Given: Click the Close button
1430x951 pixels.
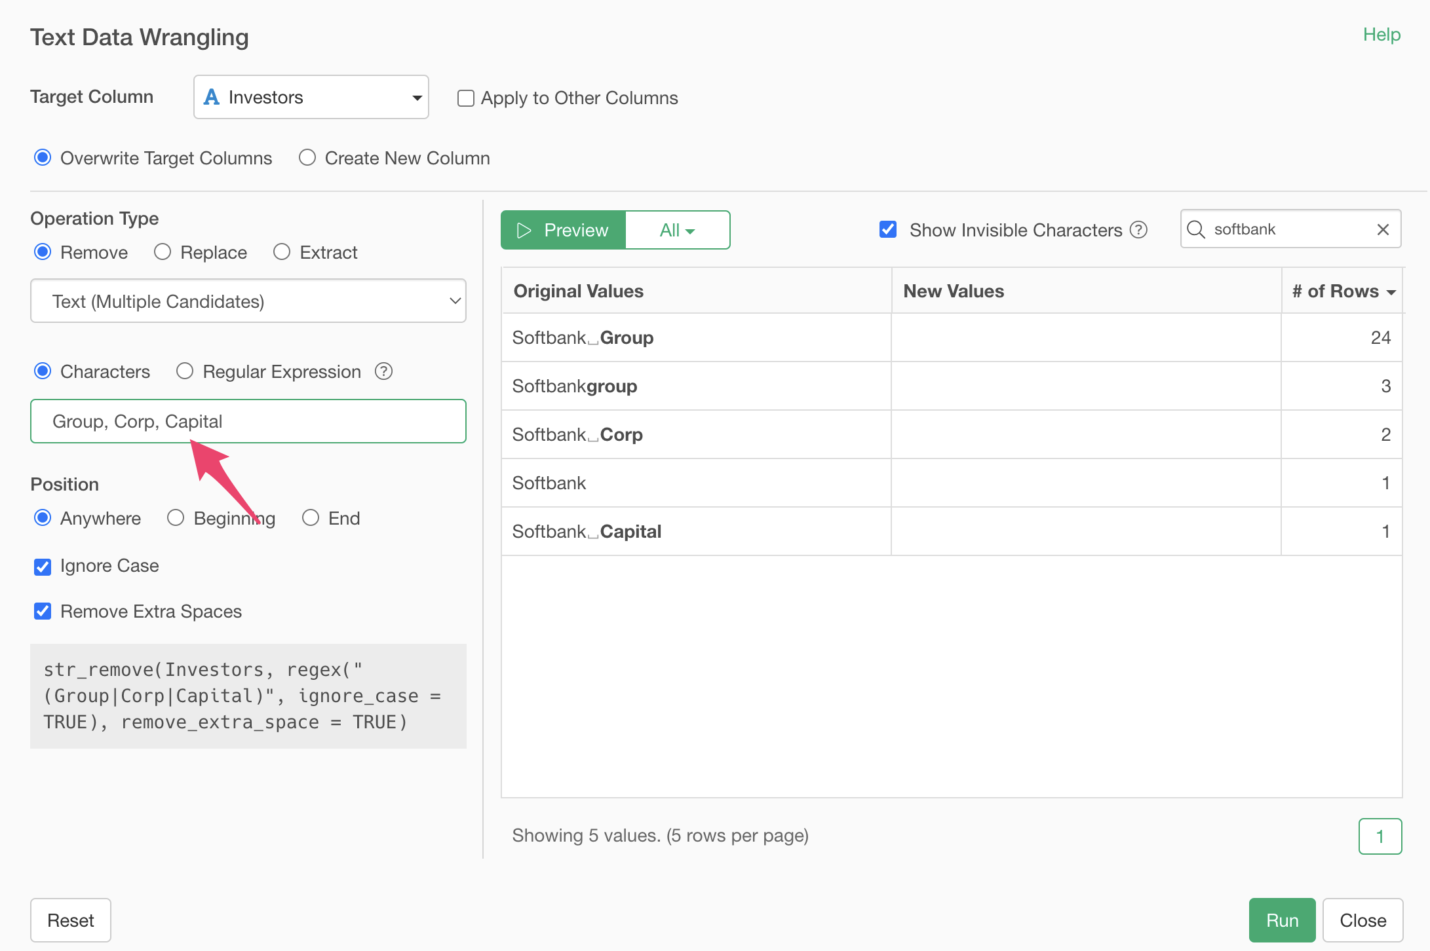Looking at the screenshot, I should pos(1363,920).
